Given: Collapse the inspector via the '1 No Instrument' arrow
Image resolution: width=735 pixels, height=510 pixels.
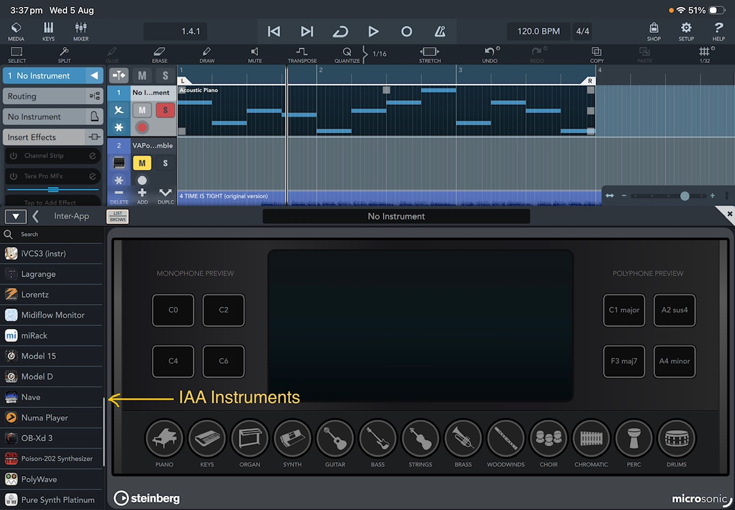Looking at the screenshot, I should (x=94, y=75).
